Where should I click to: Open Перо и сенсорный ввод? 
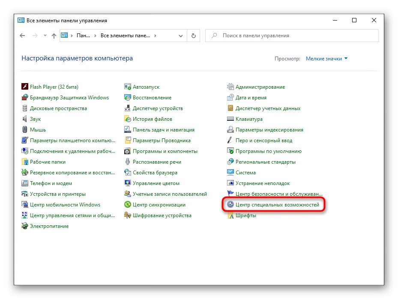click(x=264, y=141)
